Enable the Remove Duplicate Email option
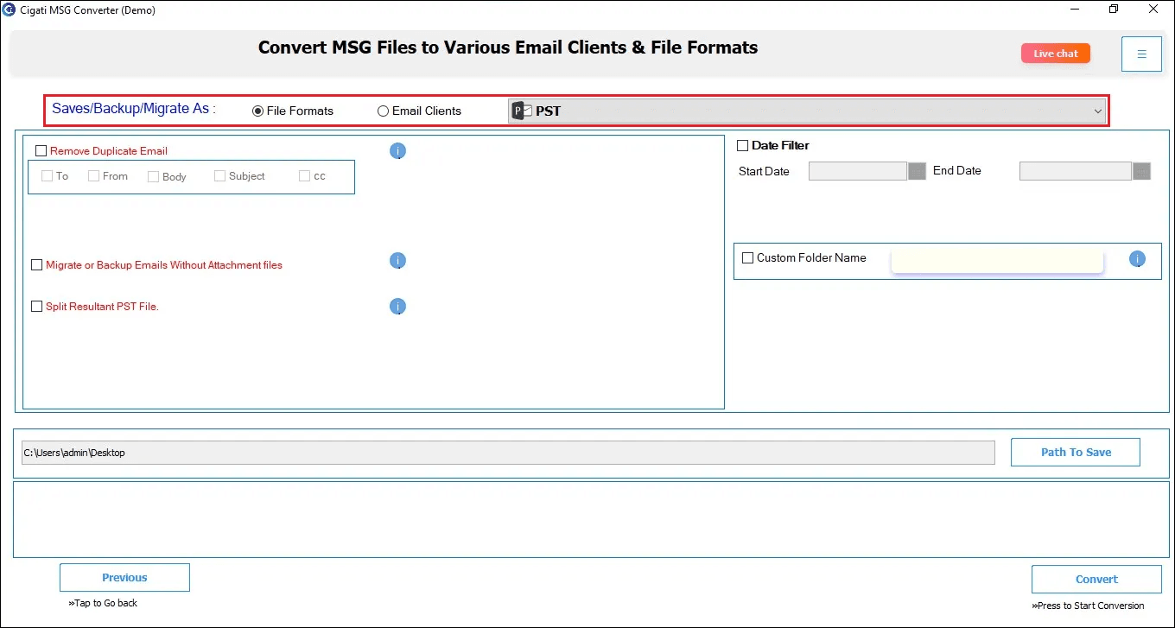Screen dimensions: 1175x628 pyautogui.click(x=41, y=150)
